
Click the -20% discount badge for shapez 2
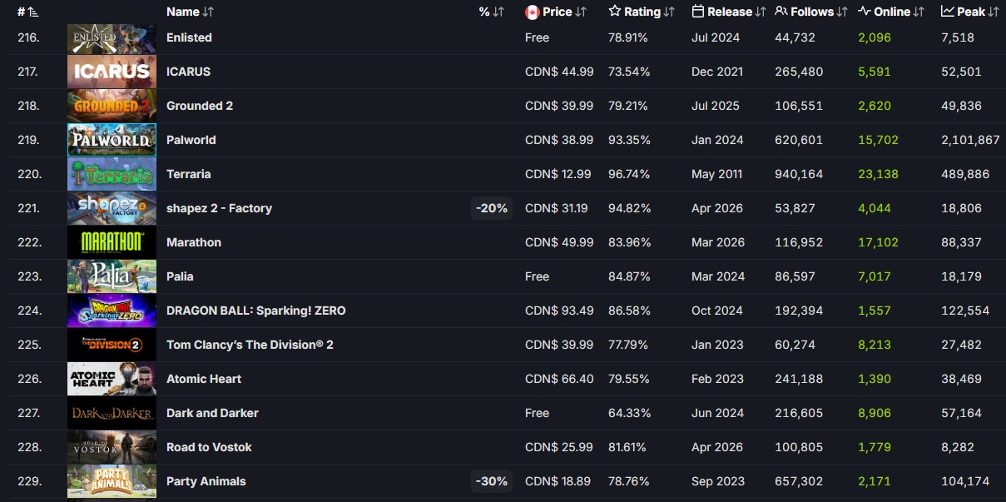[x=492, y=208]
